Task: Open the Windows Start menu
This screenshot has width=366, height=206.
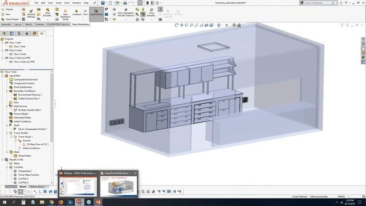Action: coord(4,202)
